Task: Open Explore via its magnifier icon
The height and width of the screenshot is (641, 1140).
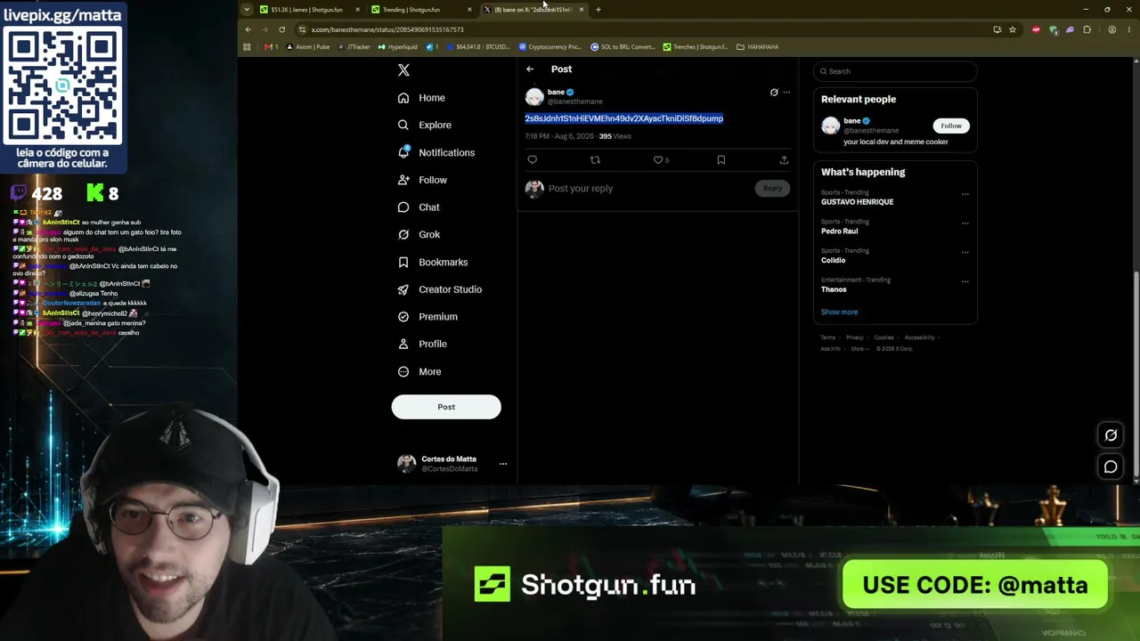Action: 403,126
